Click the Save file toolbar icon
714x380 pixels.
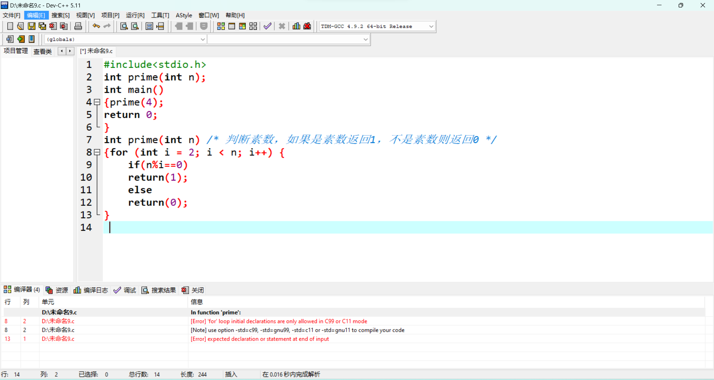click(x=32, y=26)
